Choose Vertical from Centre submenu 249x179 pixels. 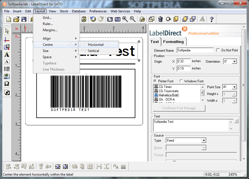99,51
